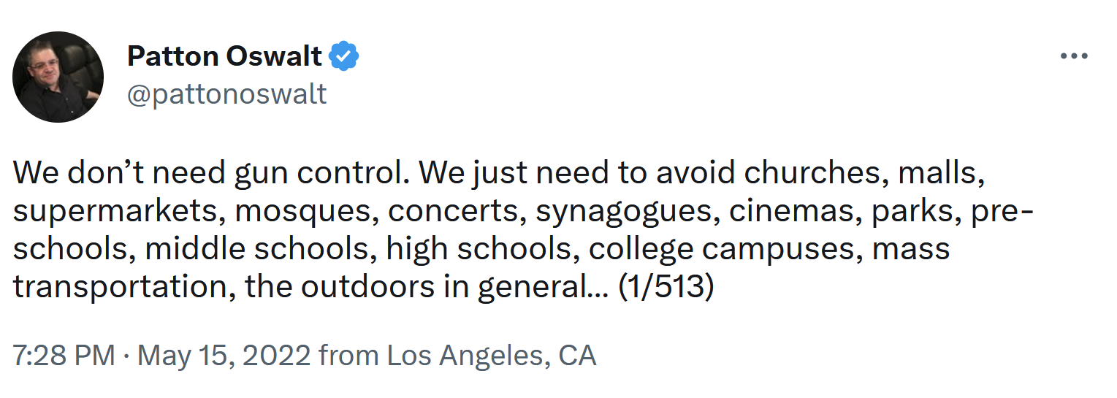Click the phrase "college campuses" in the tweet
The width and height of the screenshot is (1117, 398).
(x=721, y=249)
